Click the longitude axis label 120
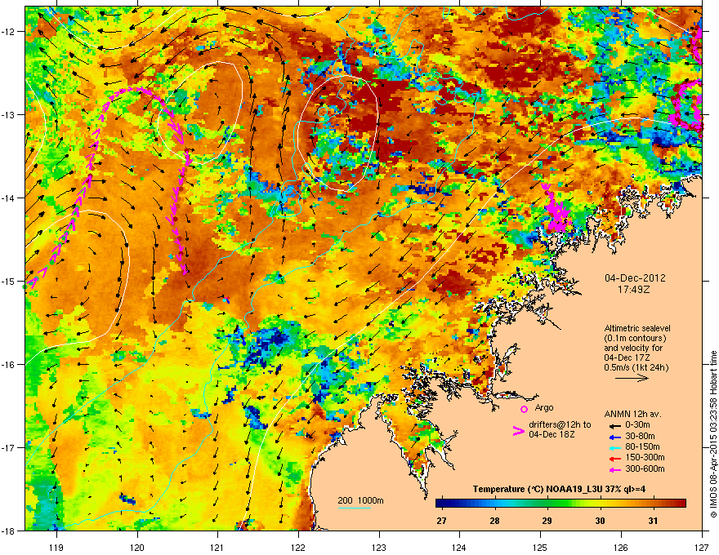719x555 pixels. click(x=137, y=548)
